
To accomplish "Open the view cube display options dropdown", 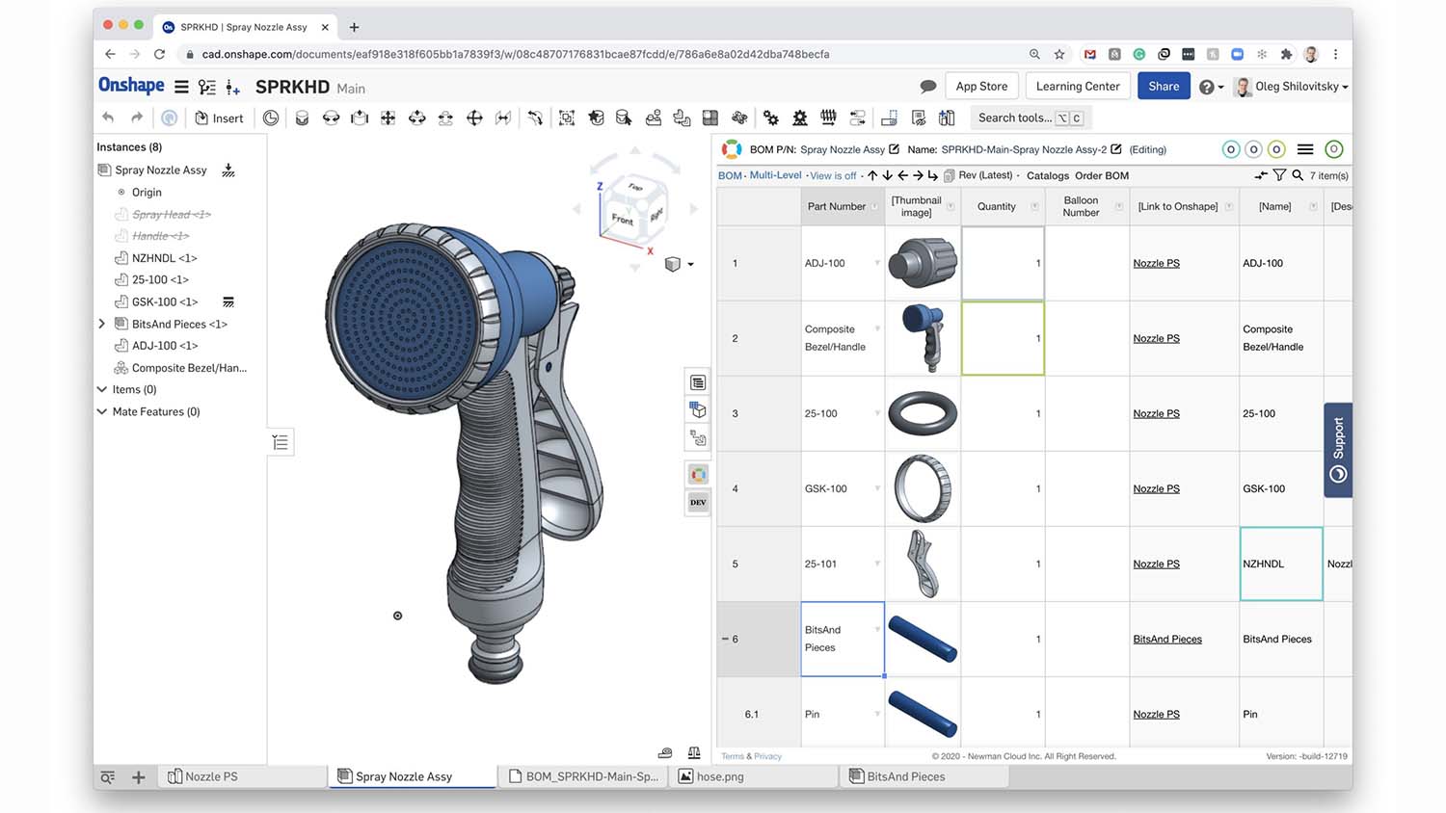I will tap(690, 264).
